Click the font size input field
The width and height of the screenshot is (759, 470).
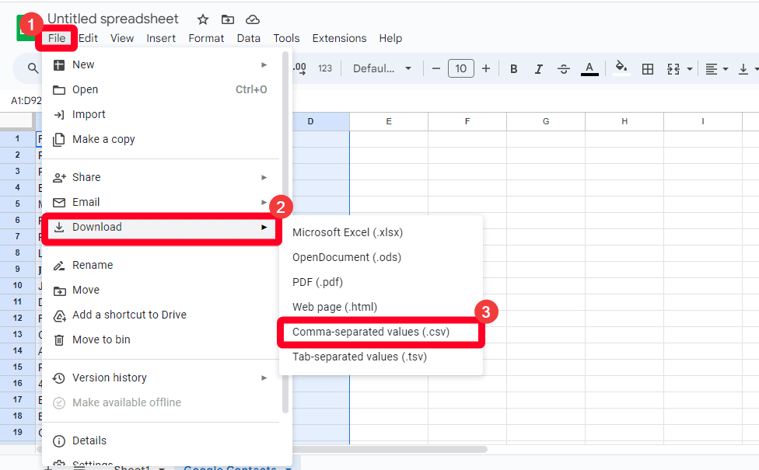click(460, 69)
